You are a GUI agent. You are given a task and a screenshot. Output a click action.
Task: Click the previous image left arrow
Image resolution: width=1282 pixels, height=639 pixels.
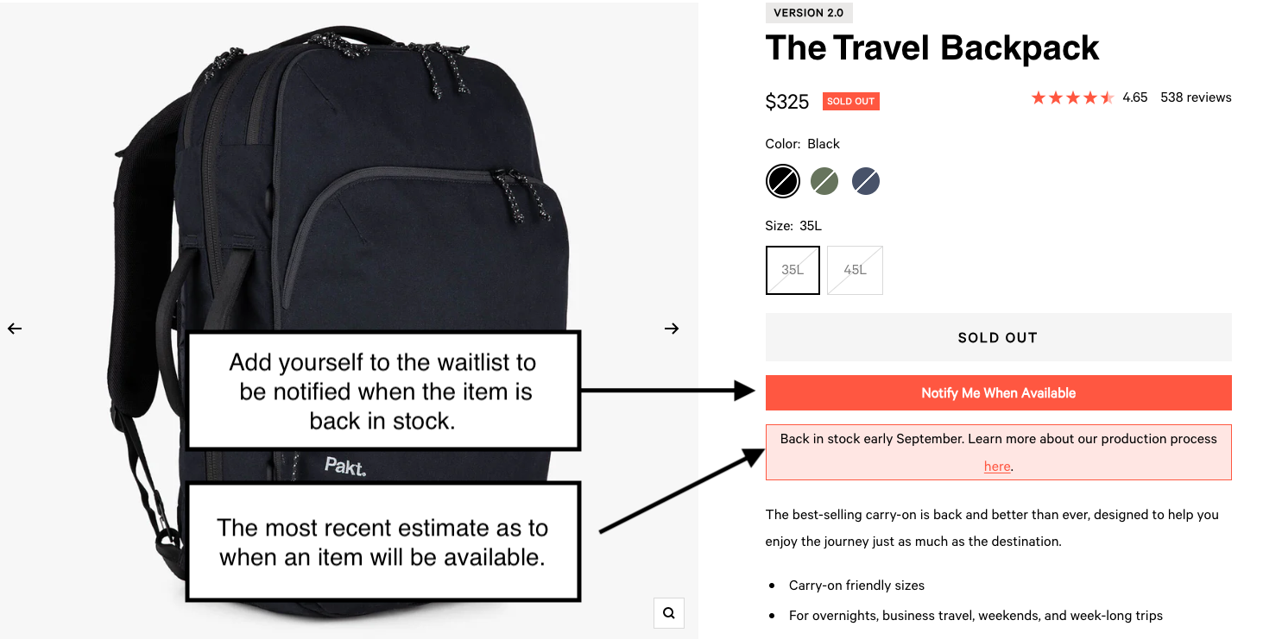pyautogui.click(x=14, y=329)
